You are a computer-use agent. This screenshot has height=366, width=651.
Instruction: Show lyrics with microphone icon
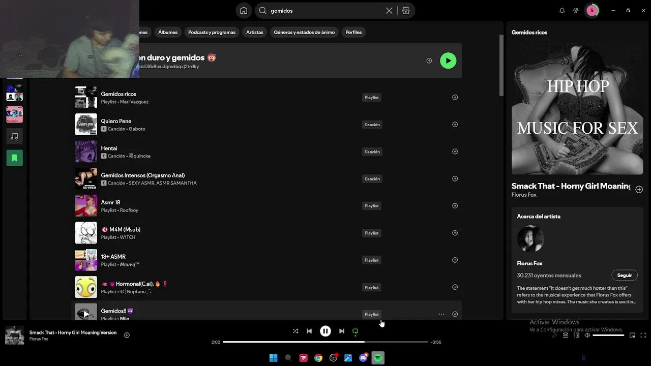pyautogui.click(x=554, y=335)
